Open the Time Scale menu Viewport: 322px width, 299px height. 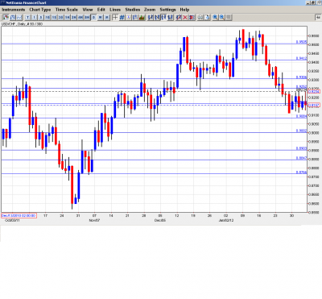[67, 10]
